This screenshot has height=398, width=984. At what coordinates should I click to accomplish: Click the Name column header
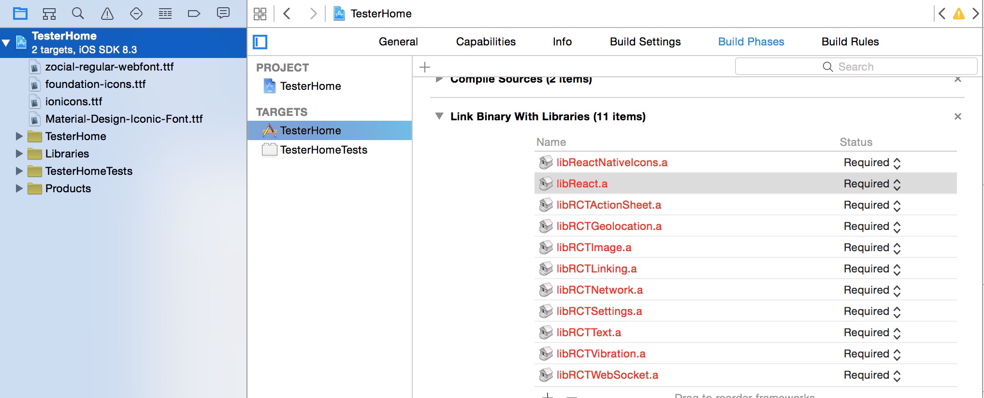point(551,142)
